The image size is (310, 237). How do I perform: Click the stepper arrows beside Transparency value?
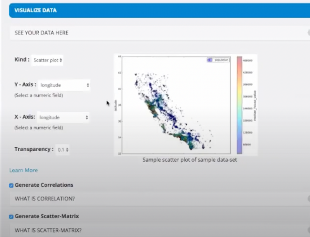pyautogui.click(x=67, y=149)
